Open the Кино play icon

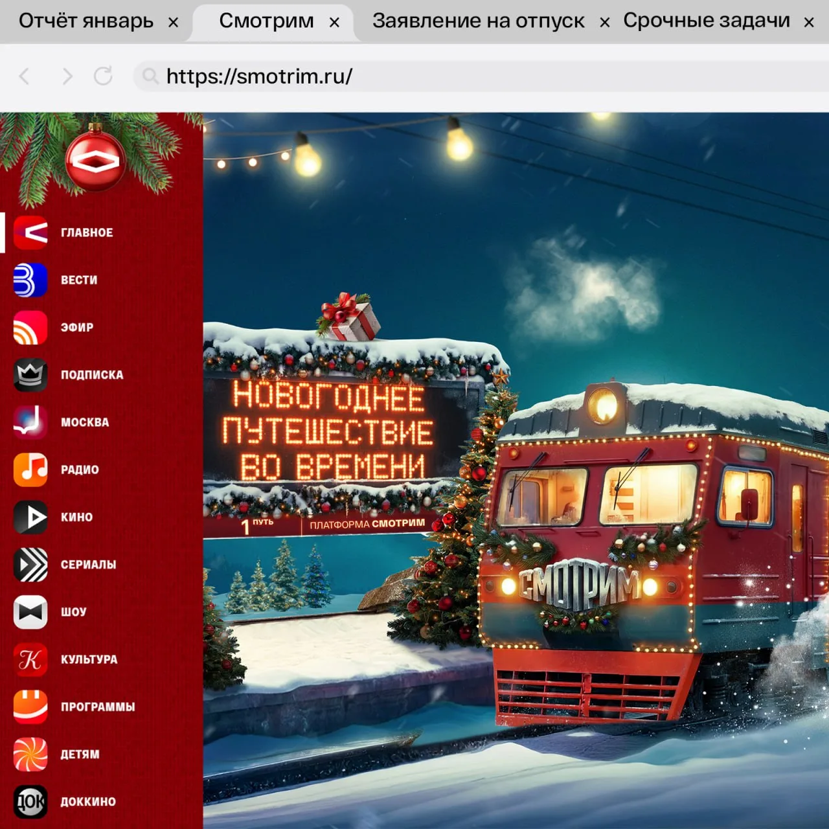[x=30, y=517]
